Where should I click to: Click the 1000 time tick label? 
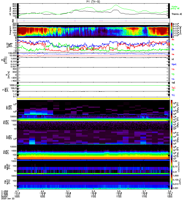(17, 197)
